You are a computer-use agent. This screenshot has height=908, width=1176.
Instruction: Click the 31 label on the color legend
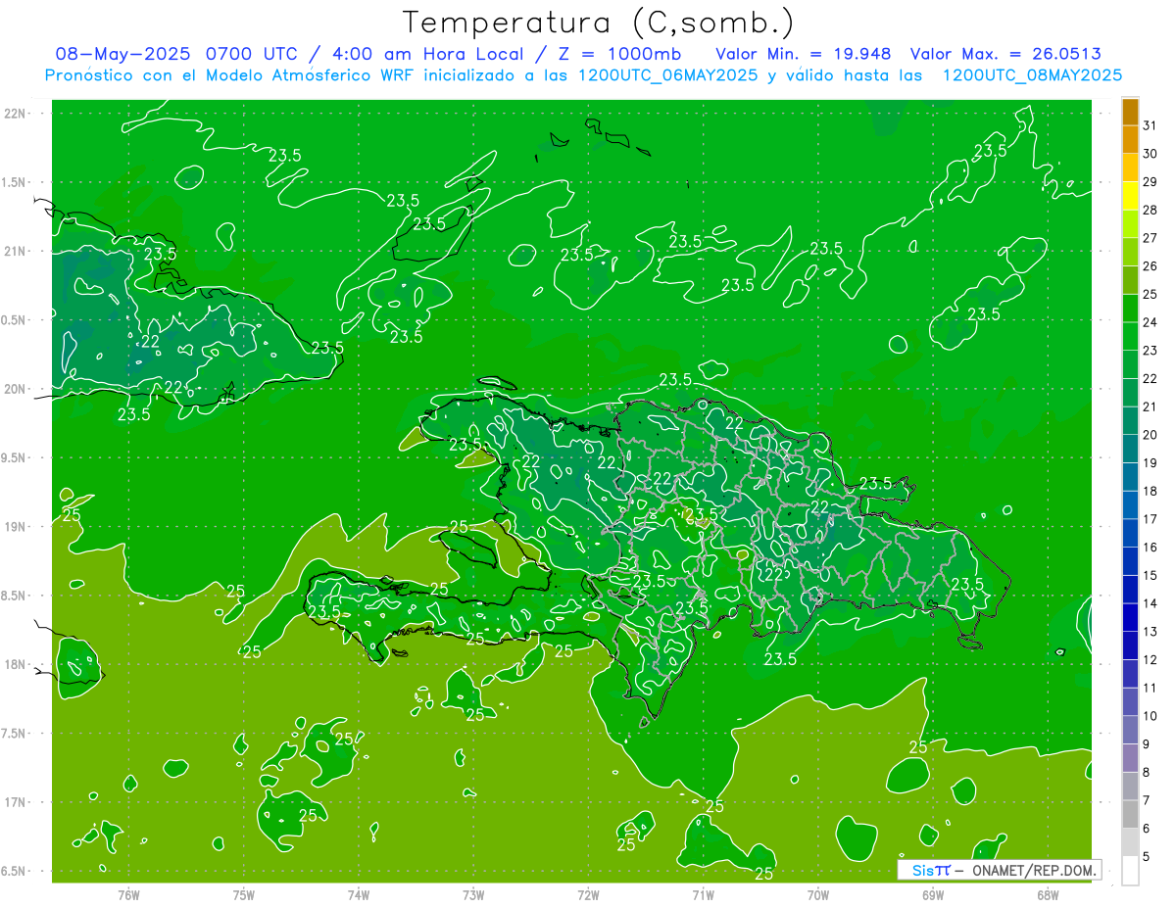[x=1151, y=125]
